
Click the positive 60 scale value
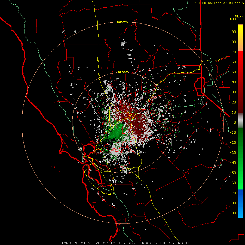pos(234,62)
